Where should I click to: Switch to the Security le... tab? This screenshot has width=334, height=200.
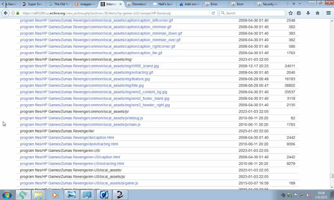(x=268, y=4)
